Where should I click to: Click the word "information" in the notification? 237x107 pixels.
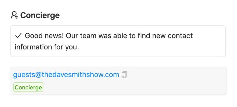pos(32,47)
